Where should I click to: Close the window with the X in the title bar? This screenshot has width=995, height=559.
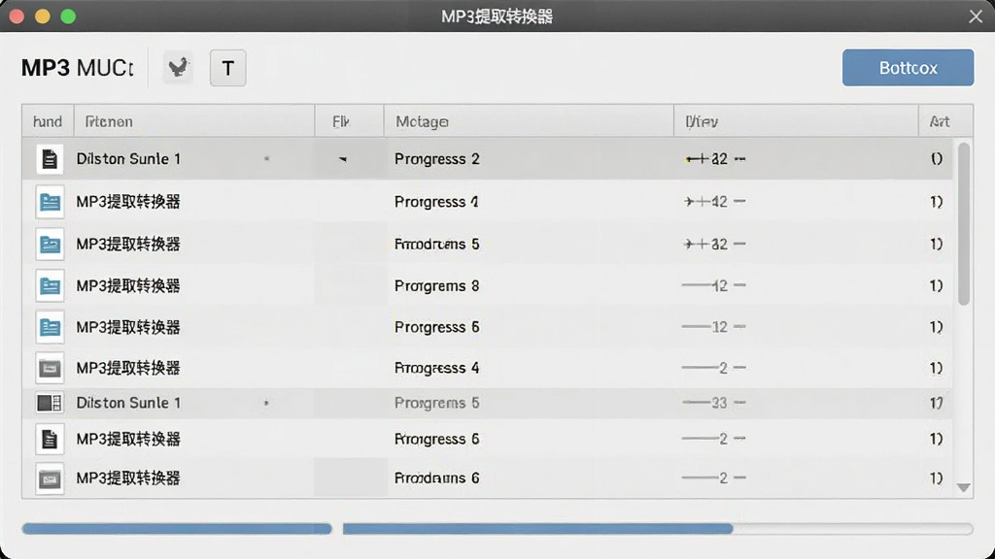click(x=976, y=16)
